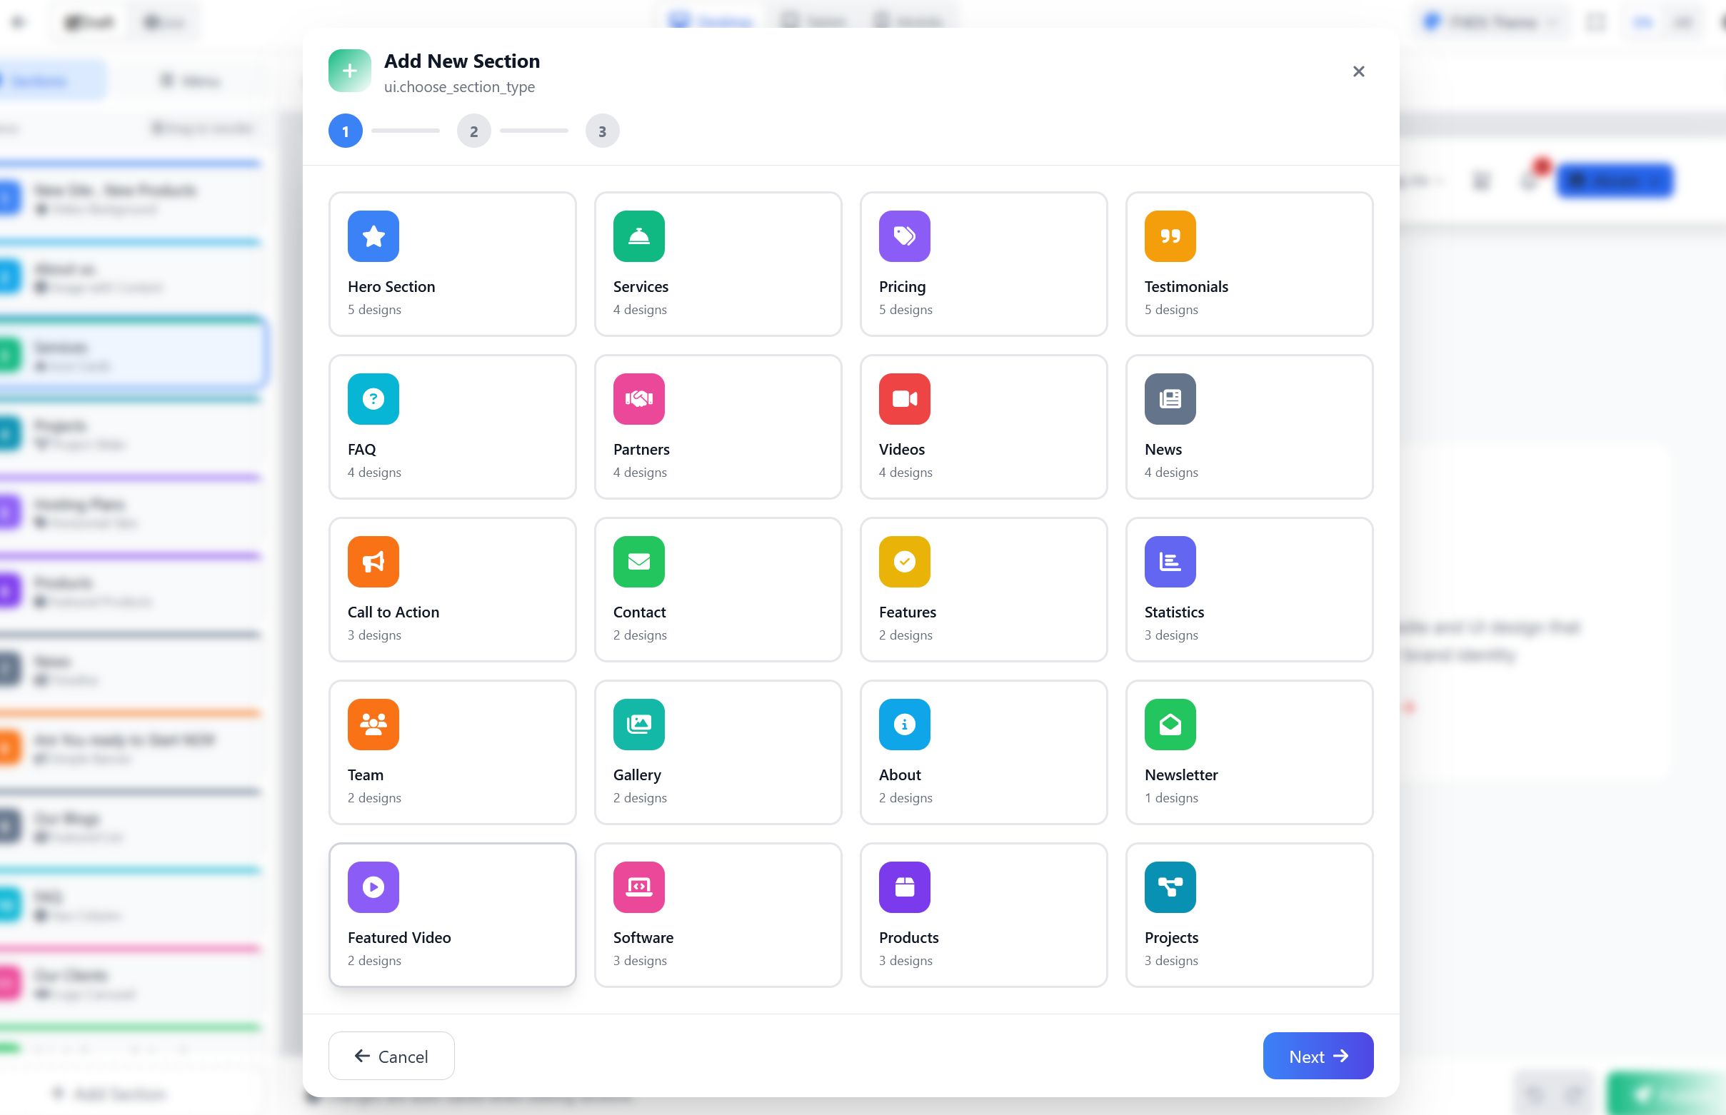
Task: Select the Services bell icon
Action: (638, 236)
